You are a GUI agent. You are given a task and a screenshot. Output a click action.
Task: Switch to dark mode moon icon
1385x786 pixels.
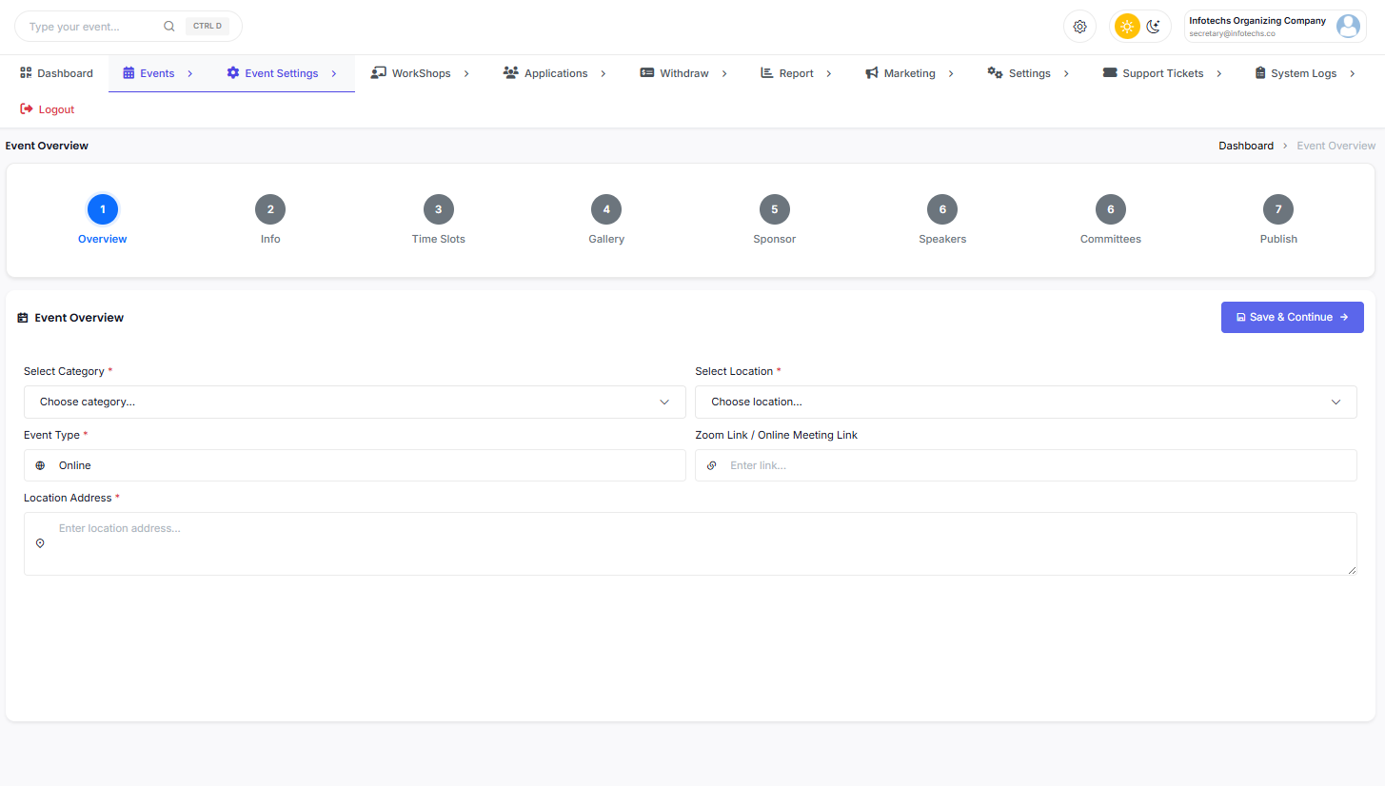pyautogui.click(x=1154, y=27)
